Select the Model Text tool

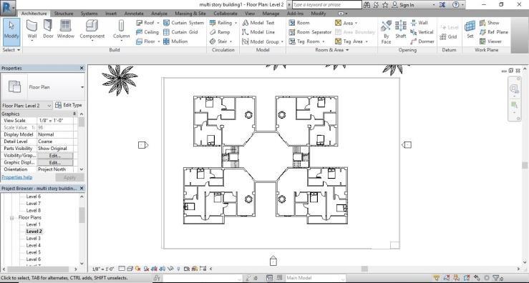pyautogui.click(x=258, y=23)
